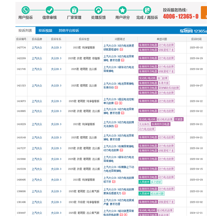Click 无法换挡 tag in row 1418229

pyautogui.click(x=144, y=124)
